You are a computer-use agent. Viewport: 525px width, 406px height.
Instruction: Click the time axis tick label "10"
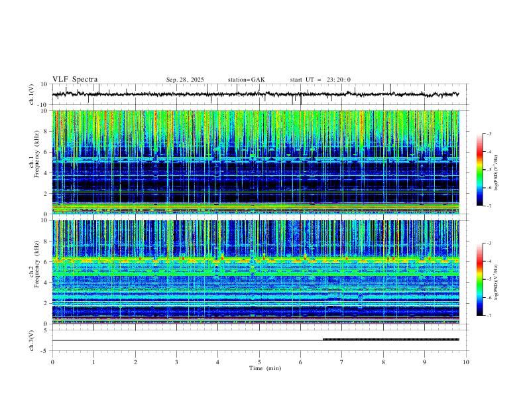click(466, 362)
